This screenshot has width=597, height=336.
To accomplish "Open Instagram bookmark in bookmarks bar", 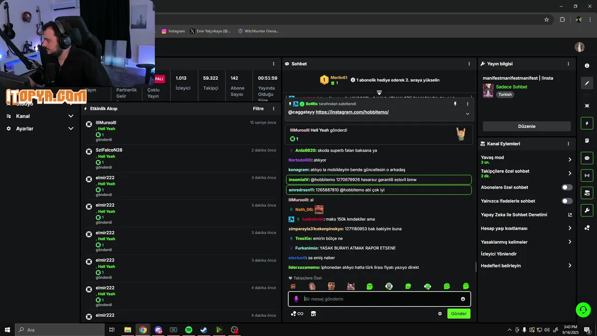I will (x=174, y=31).
